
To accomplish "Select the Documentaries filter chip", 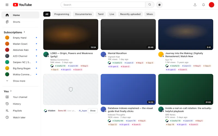I will [x=83, y=14].
